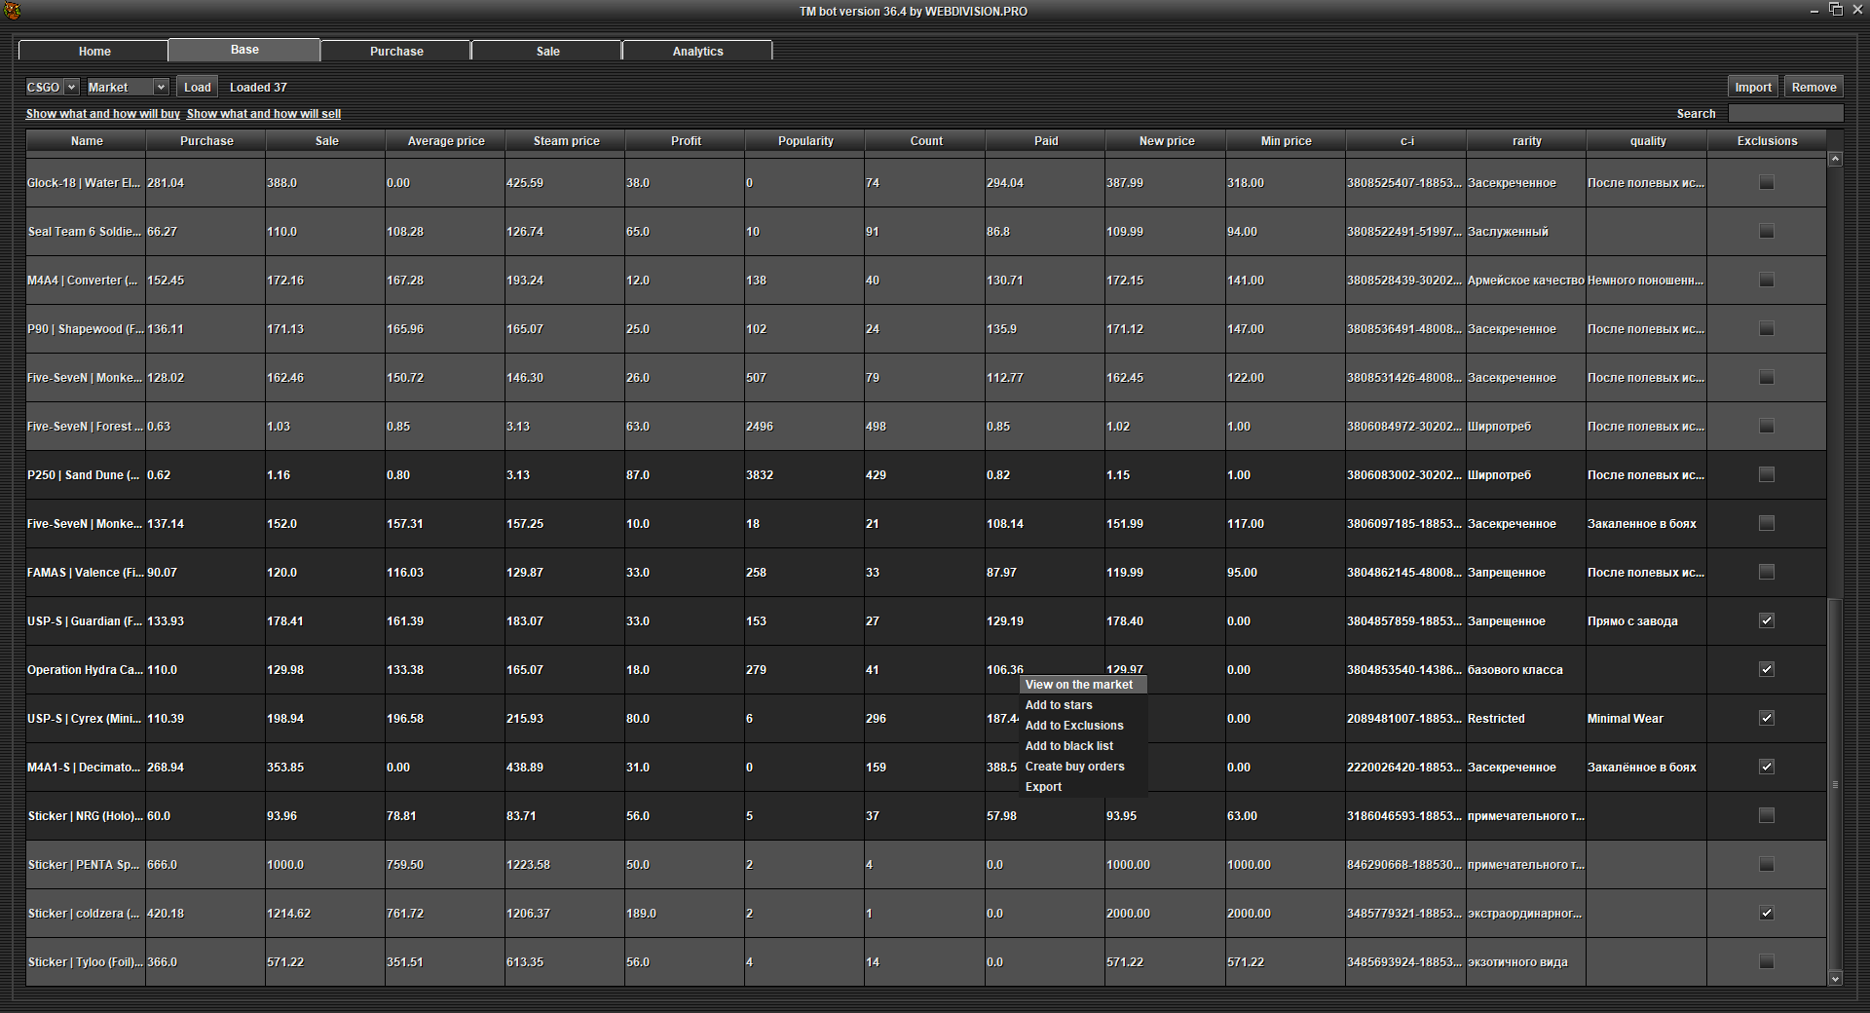Click the scroll down arrow of table
Screen dimensions: 1870x1013
pos(1835,979)
